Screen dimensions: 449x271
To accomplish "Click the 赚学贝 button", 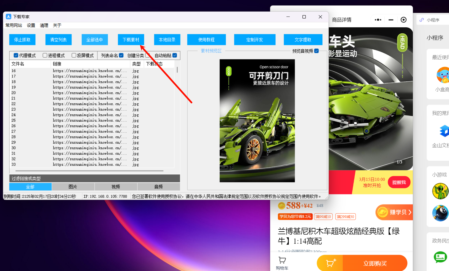I will tap(395, 212).
